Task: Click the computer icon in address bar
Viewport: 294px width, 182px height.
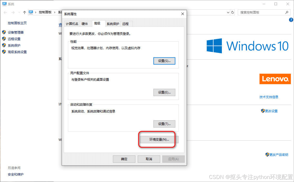Action: 31,12
